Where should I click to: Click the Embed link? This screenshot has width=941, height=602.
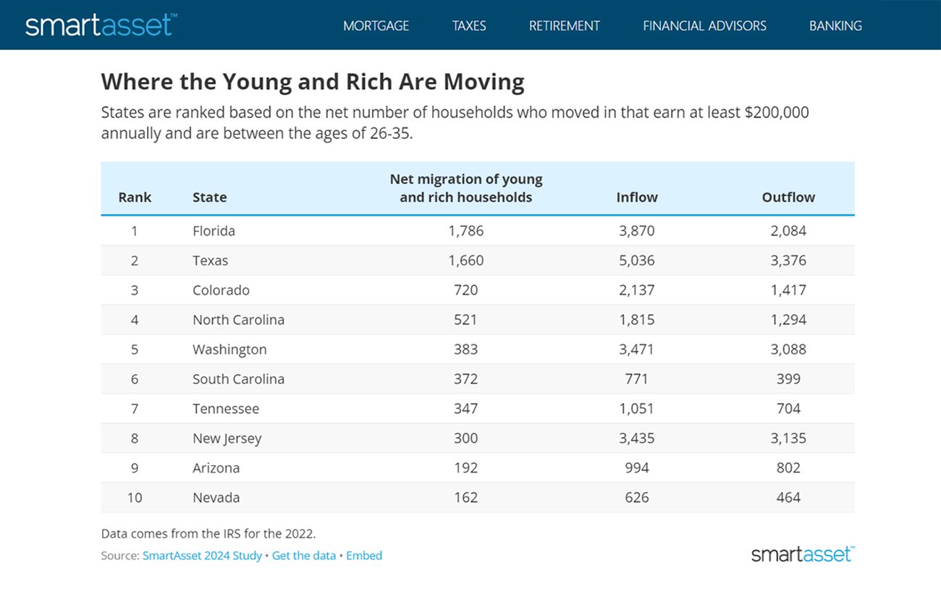[x=364, y=556]
